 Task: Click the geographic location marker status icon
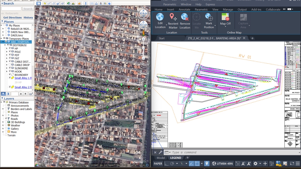(x=207, y=163)
